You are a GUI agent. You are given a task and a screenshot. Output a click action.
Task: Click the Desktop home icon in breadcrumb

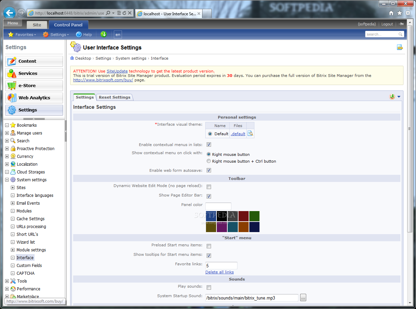pyautogui.click(x=72, y=58)
